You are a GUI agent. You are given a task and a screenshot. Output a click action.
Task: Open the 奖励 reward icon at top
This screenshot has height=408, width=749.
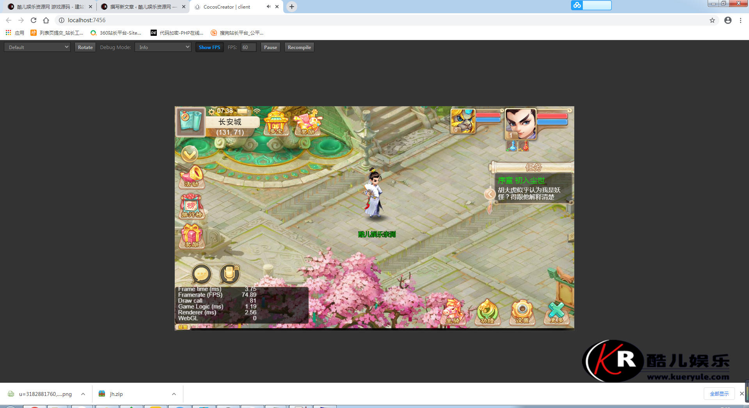pyautogui.click(x=308, y=123)
